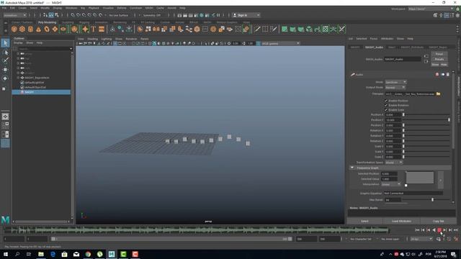
Task: Open the Output Mode dropdown
Action: tap(395, 88)
